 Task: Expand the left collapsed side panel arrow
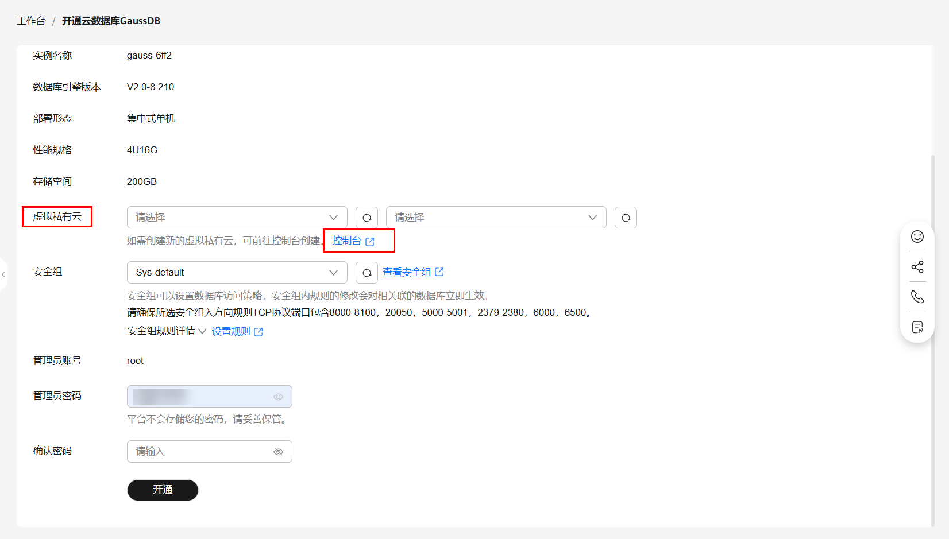click(3, 274)
